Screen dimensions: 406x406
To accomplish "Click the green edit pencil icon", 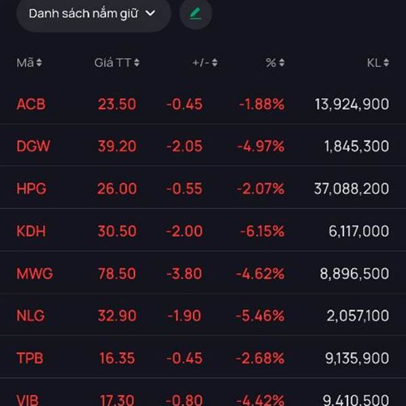I will click(196, 14).
